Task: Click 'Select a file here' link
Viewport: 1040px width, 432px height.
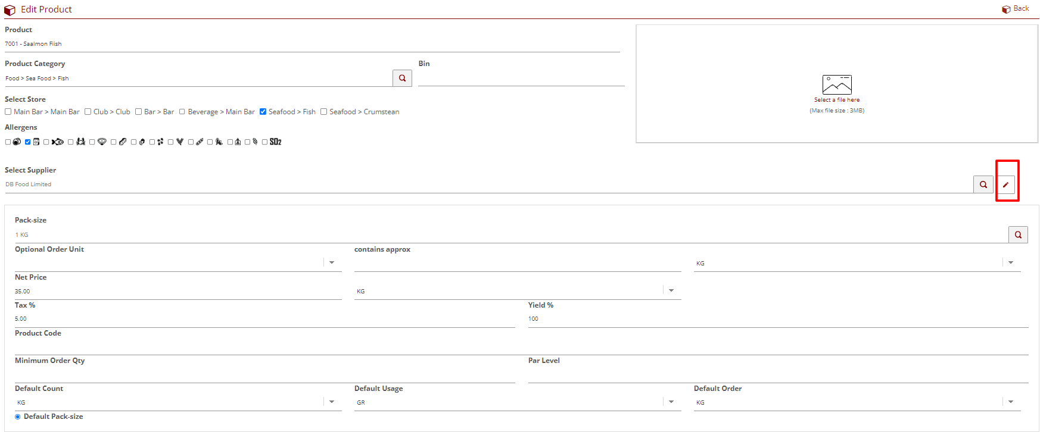Action: click(x=836, y=100)
